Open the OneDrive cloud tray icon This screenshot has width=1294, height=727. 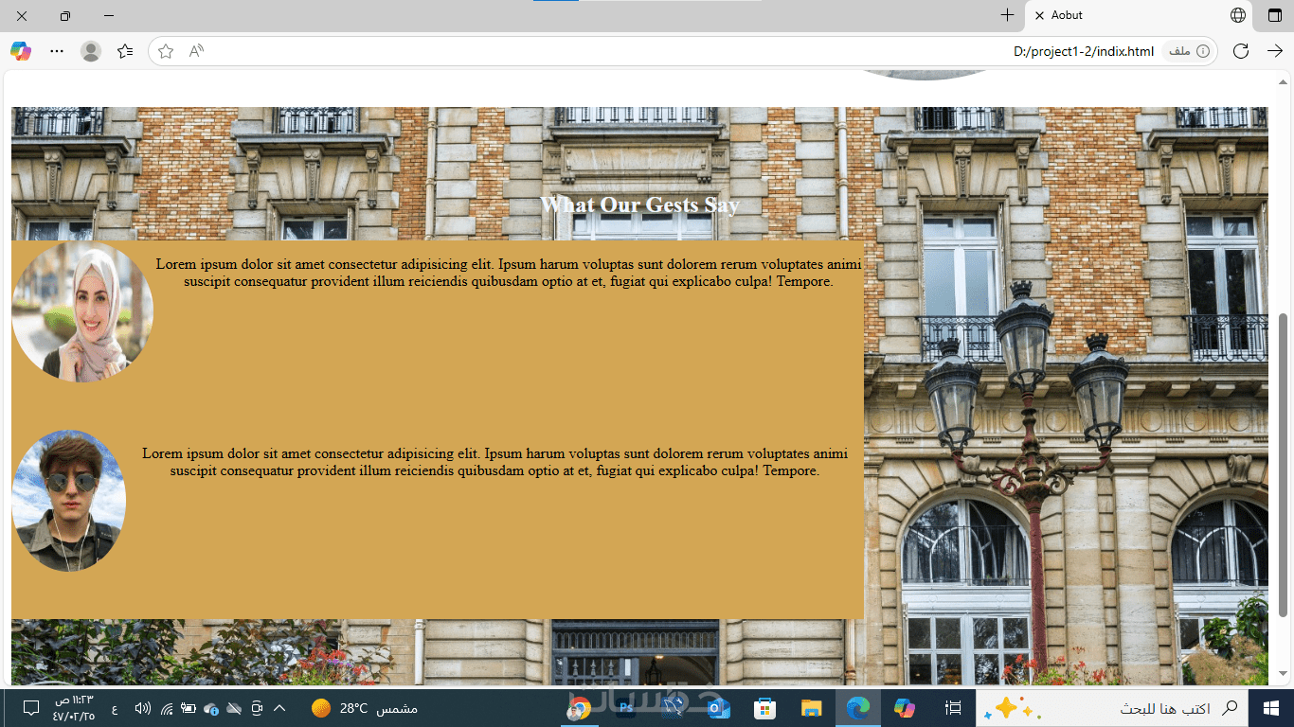click(211, 708)
